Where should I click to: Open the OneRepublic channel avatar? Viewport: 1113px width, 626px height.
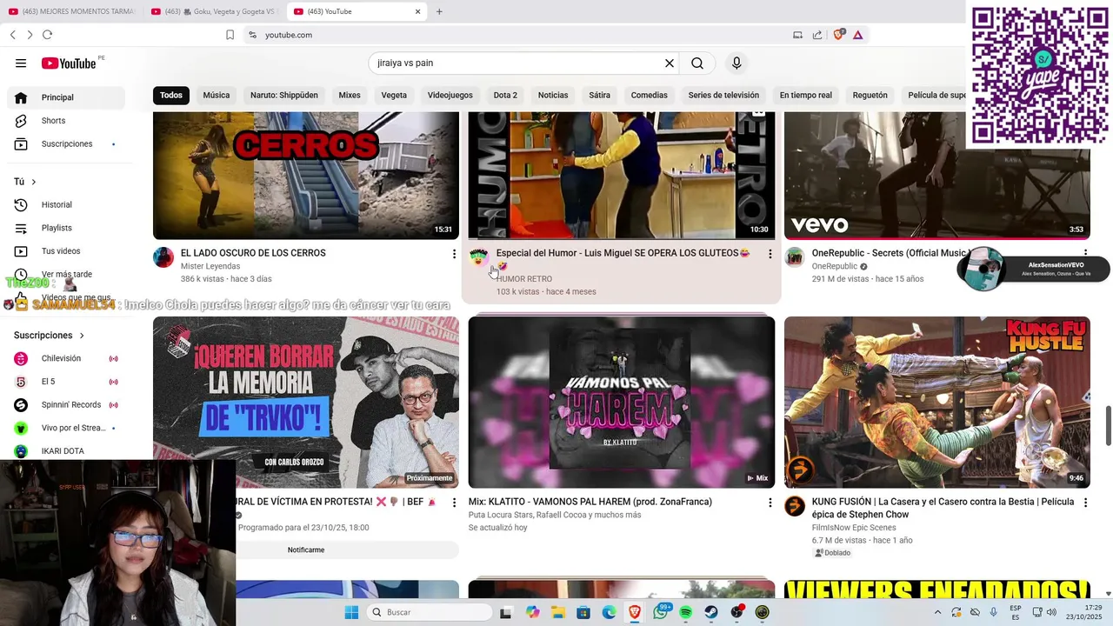coord(795,257)
